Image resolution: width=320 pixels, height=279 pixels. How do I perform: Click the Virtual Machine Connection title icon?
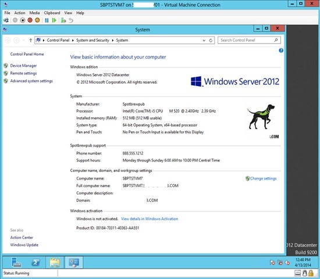[6, 5]
